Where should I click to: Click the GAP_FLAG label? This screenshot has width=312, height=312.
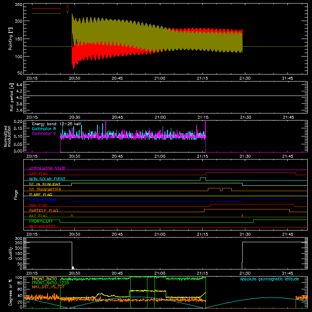pyautogui.click(x=38, y=174)
